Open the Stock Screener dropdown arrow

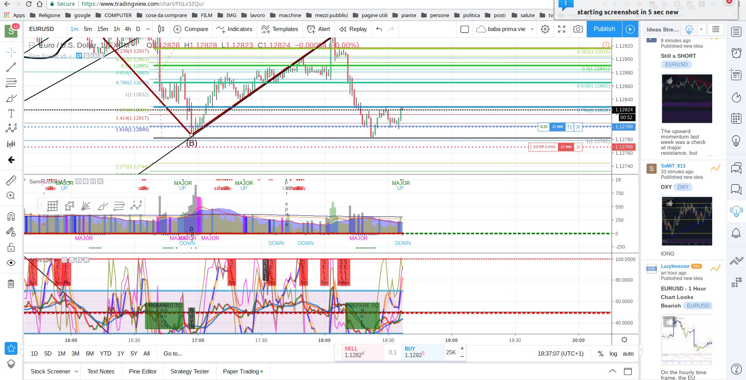[x=76, y=371]
